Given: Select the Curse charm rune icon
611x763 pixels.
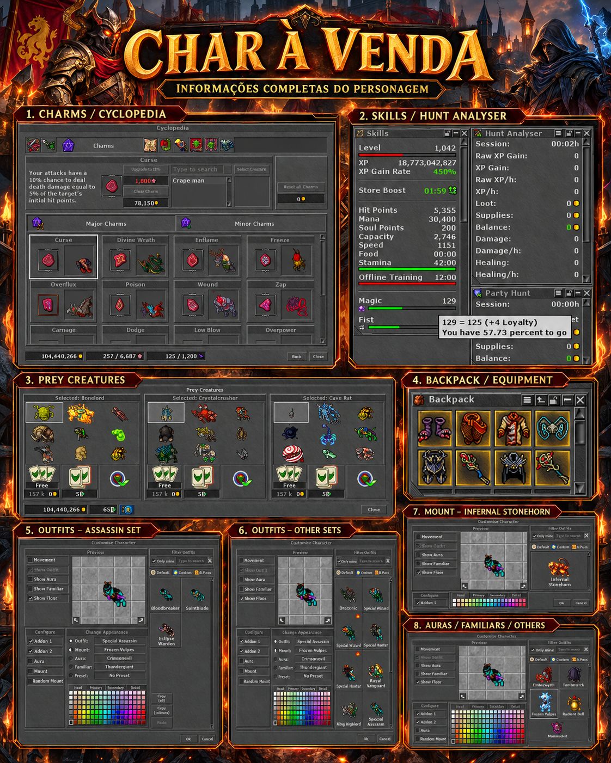Looking at the screenshot, I should click(x=48, y=260).
